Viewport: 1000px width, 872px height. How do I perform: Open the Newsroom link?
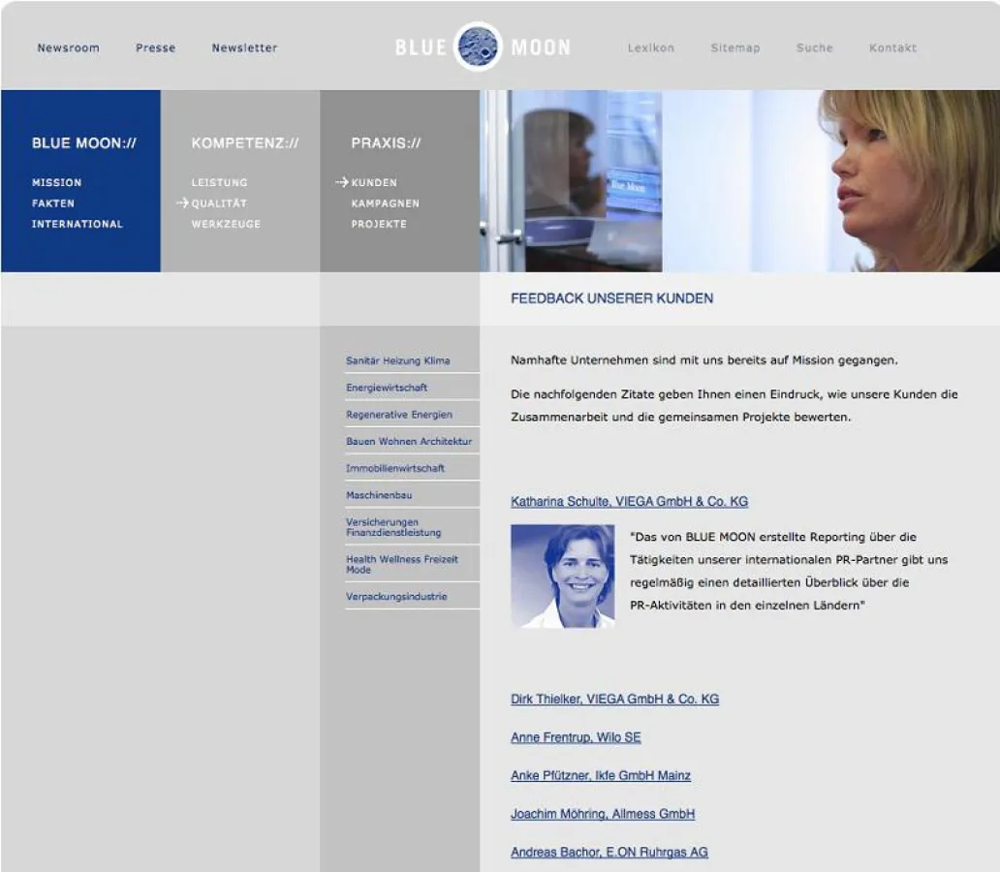tap(68, 47)
